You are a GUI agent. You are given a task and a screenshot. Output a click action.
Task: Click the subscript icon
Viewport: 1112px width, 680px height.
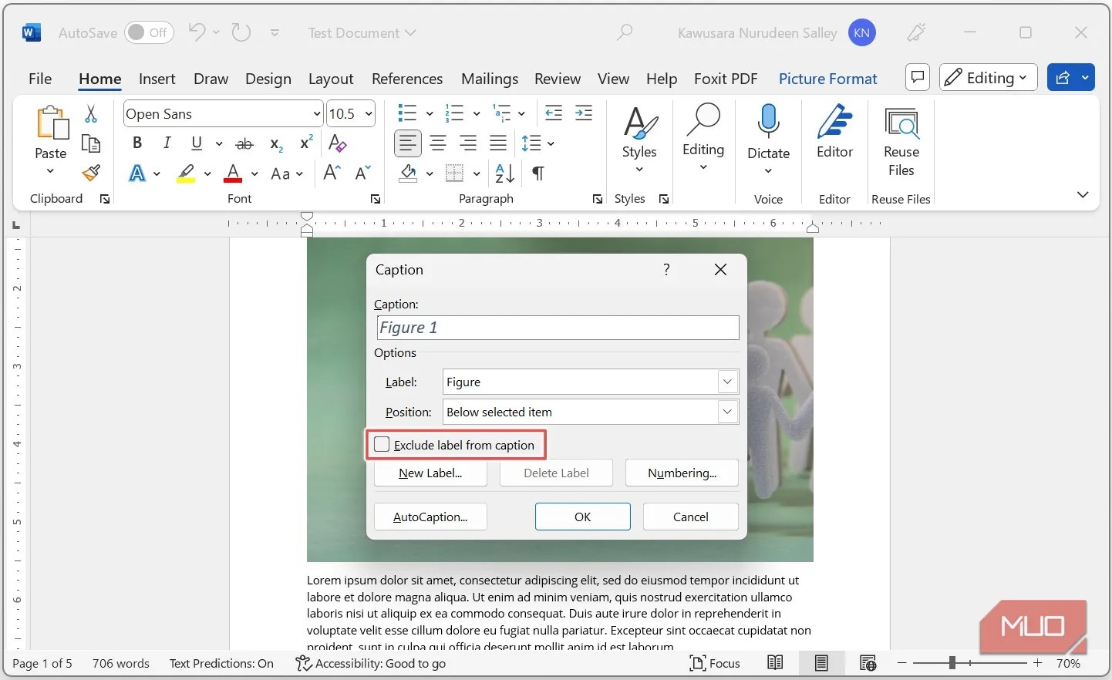coord(275,143)
